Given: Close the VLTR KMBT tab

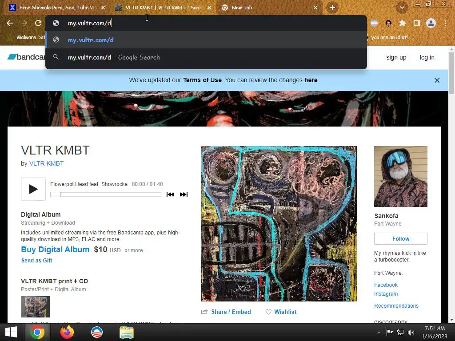Looking at the screenshot, I should click(x=209, y=8).
